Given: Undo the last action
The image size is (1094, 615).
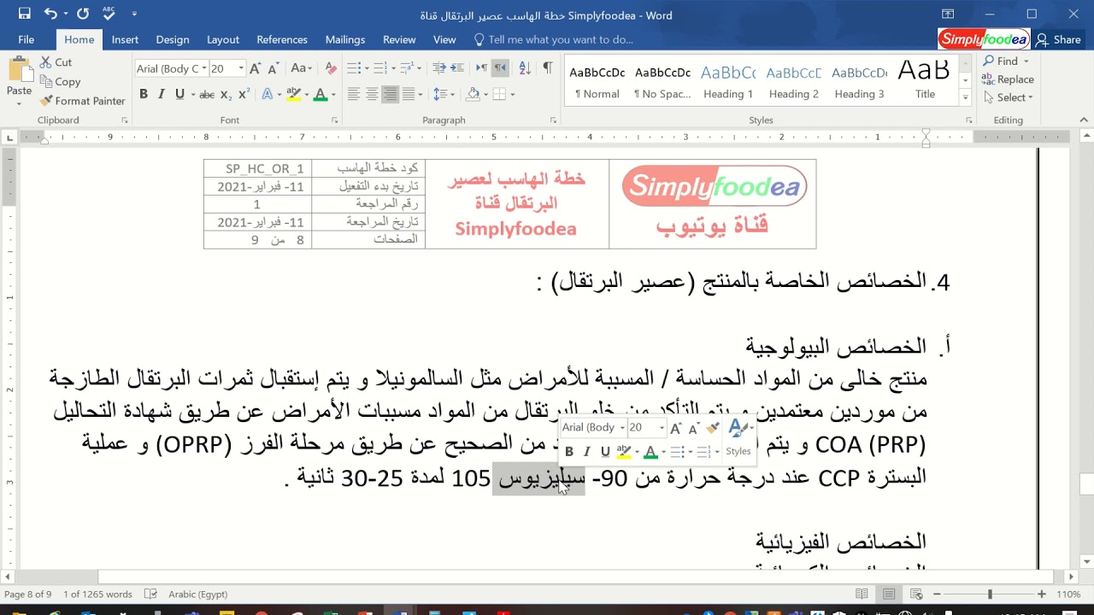Looking at the screenshot, I should tap(50, 15).
